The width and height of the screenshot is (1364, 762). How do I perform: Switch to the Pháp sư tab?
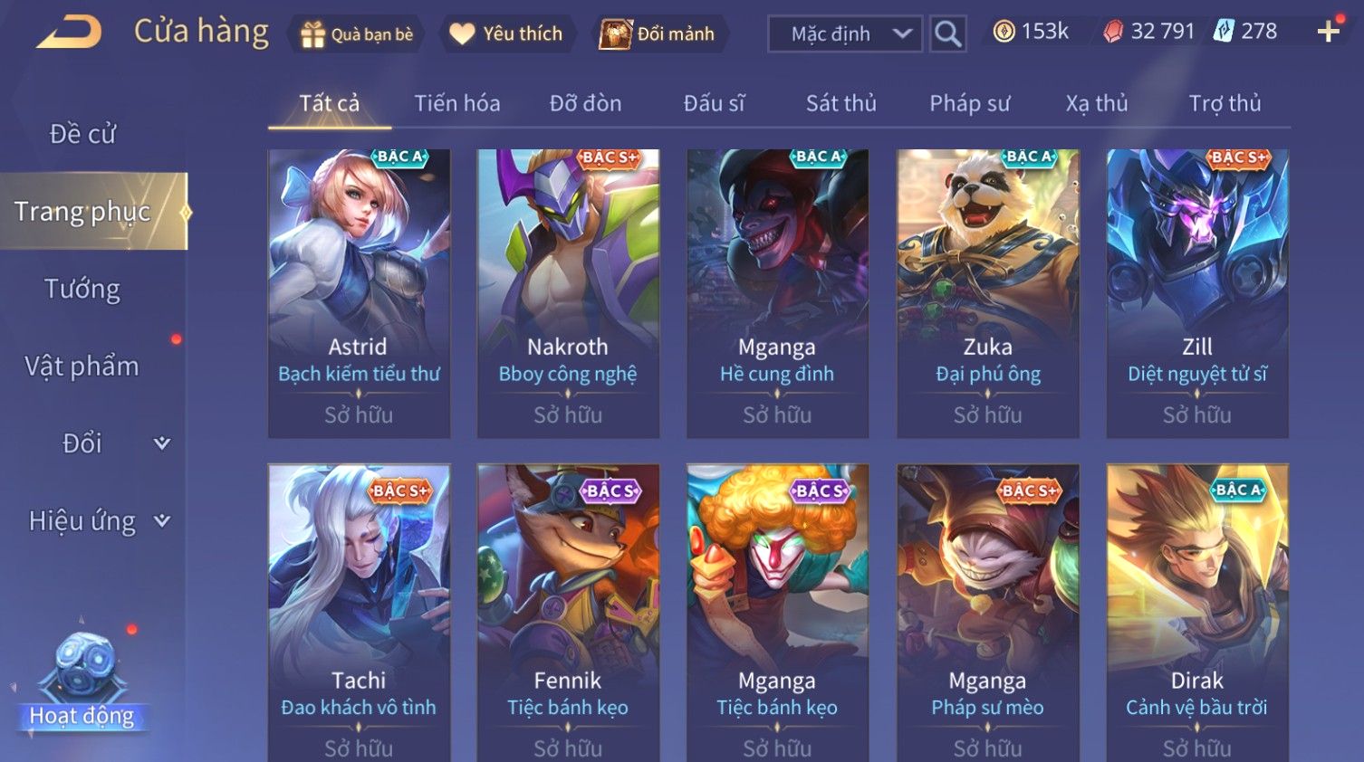click(x=969, y=103)
